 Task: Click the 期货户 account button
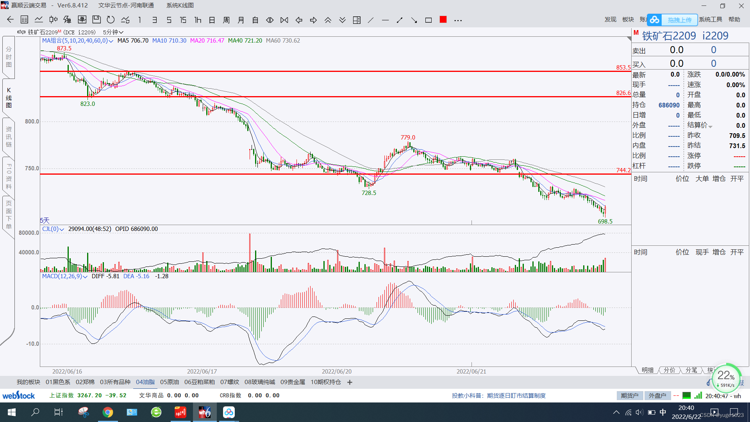click(x=630, y=396)
